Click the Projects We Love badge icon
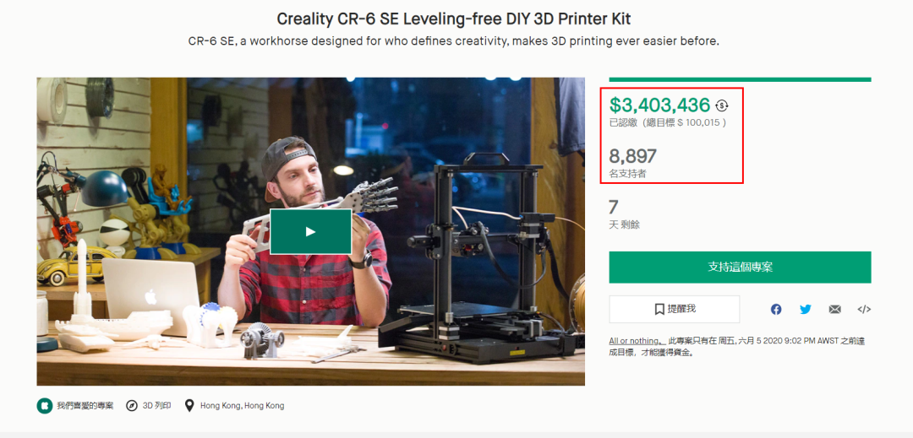Screen dimensions: 913x438 (x=45, y=405)
